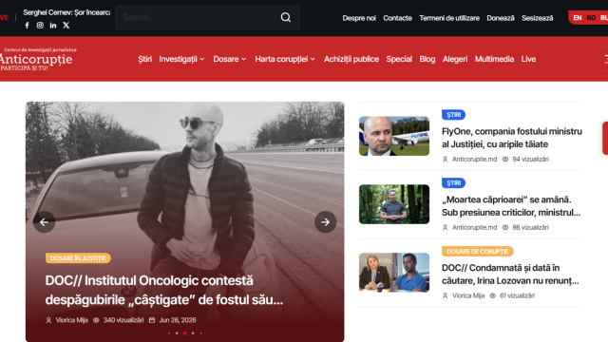Screen dimensions: 608x342
Task: Expand the Dosare dropdown menu
Action: point(230,59)
